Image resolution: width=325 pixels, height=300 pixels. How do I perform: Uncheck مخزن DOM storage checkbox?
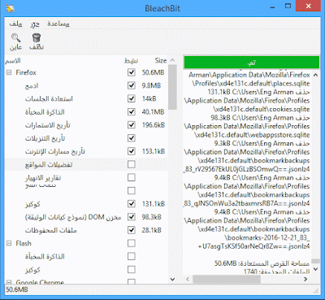click(132, 217)
